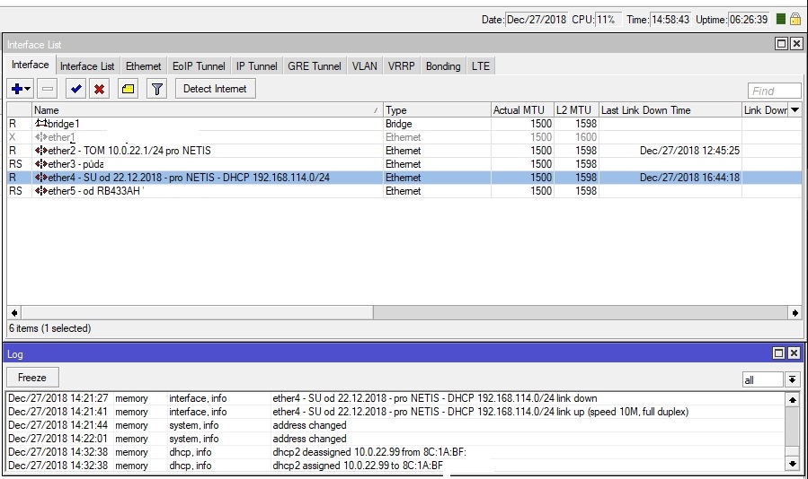Screen dimensions: 808x479
Task: Click the 14:21:44 'address changed' log entry
Action: click(x=395, y=425)
